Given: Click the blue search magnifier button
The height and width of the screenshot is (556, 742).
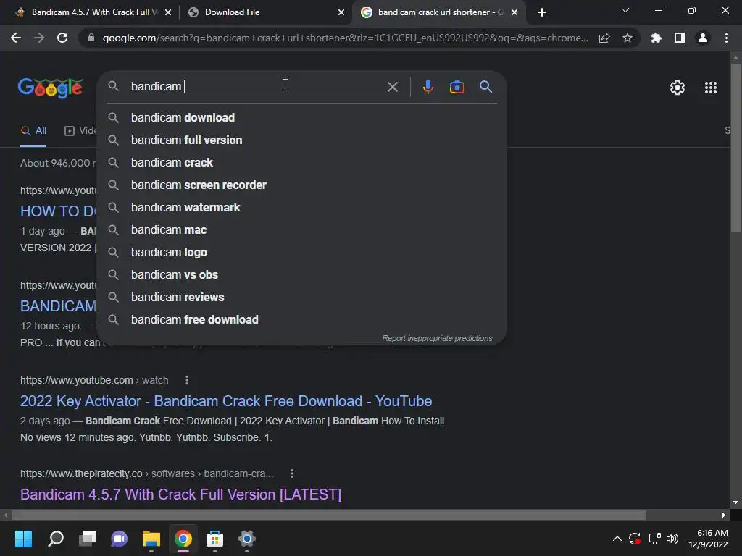Looking at the screenshot, I should 485,87.
